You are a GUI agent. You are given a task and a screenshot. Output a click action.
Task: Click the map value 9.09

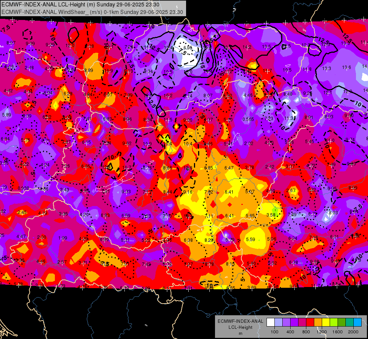[30, 44]
